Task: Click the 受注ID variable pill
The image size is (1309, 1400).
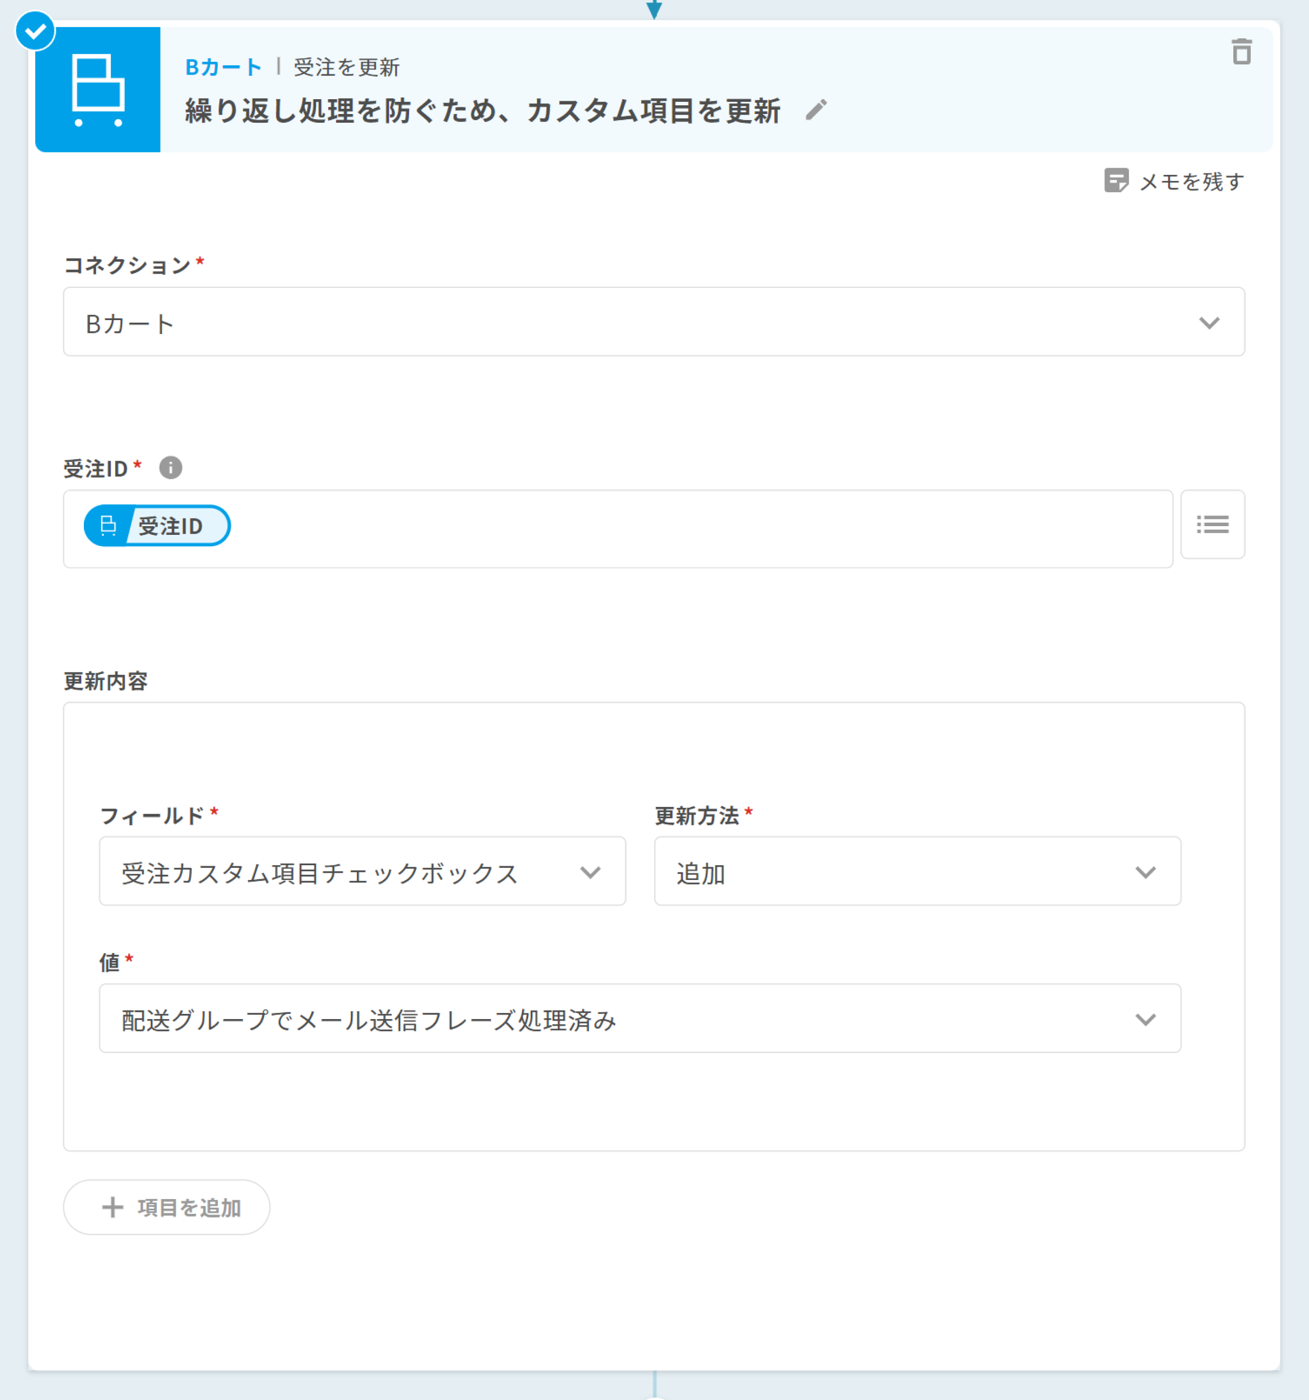Action: 157,526
